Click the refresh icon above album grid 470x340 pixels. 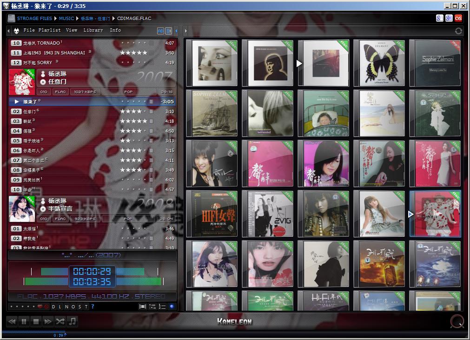click(458, 31)
